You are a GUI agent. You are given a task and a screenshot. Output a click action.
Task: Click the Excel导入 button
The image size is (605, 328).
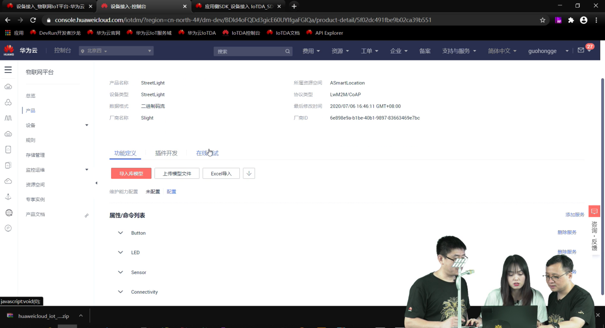221,174
